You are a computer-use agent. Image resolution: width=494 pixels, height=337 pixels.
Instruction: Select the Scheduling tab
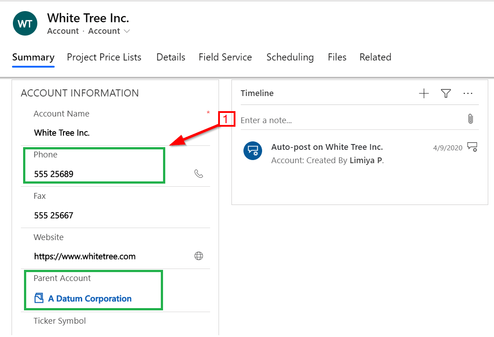[x=290, y=57]
